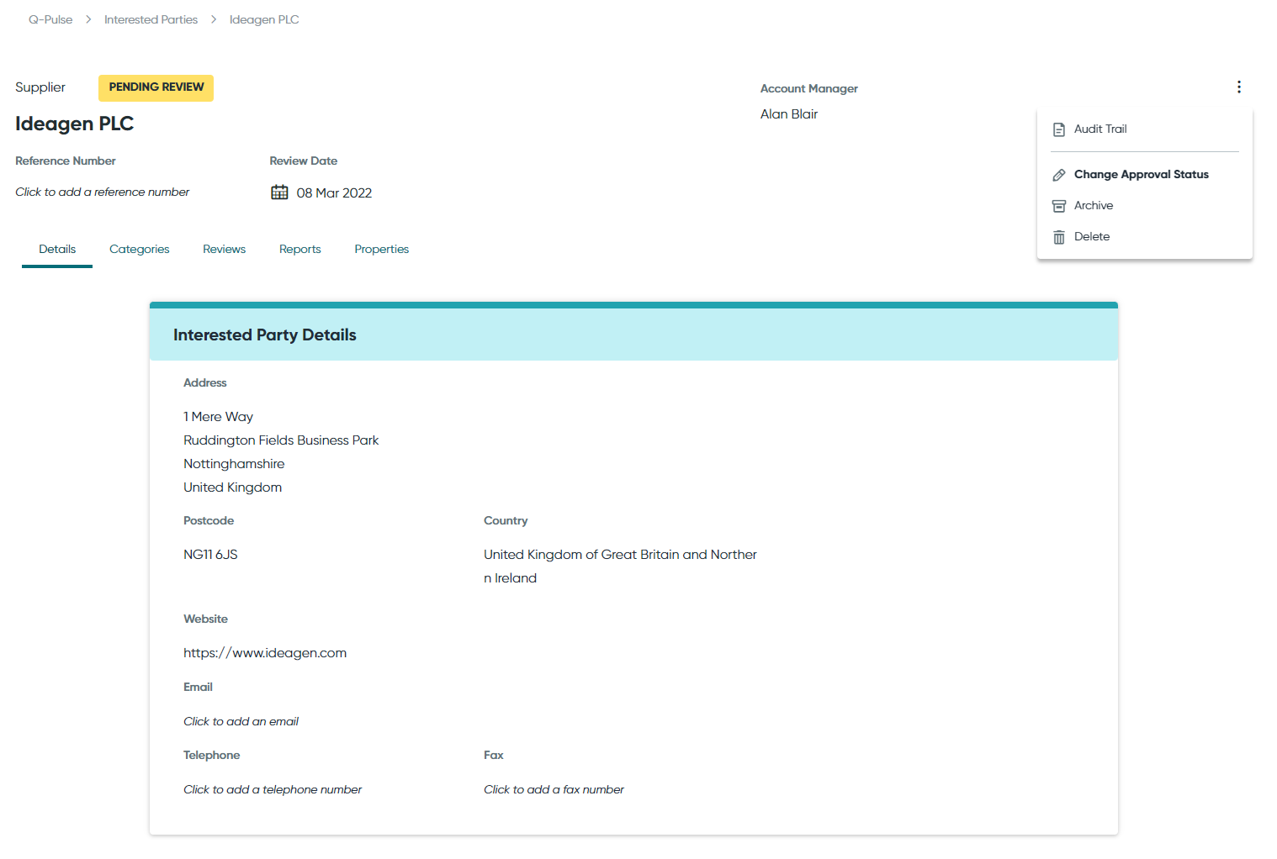Screen dimensions: 1277x859
Task: Click the Archive box icon
Action: tap(1059, 206)
